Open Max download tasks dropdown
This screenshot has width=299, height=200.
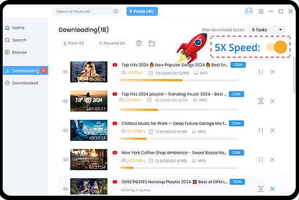(267, 30)
